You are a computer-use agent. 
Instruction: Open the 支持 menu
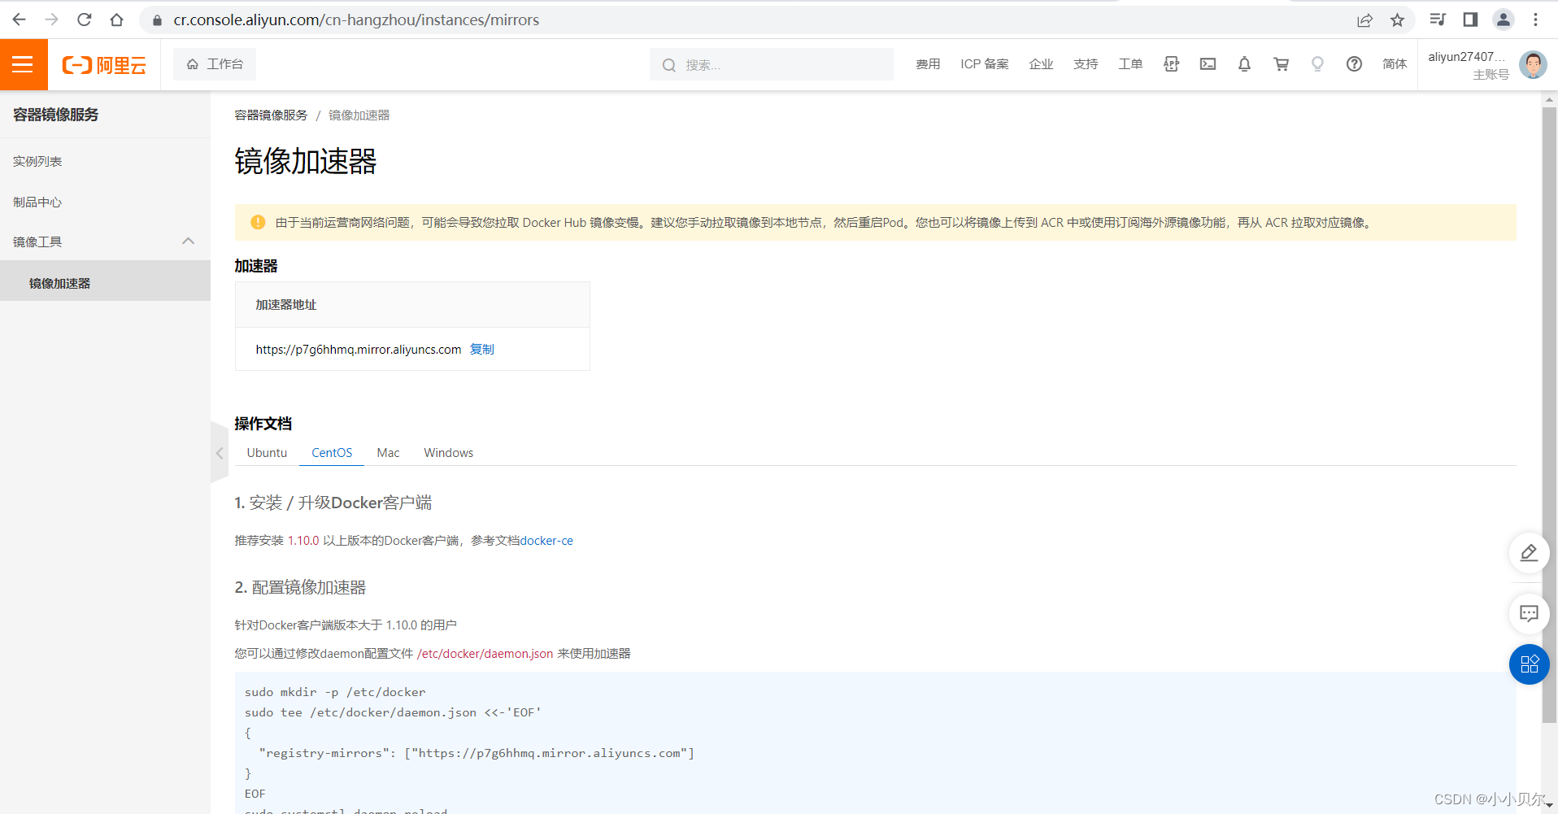pos(1086,64)
